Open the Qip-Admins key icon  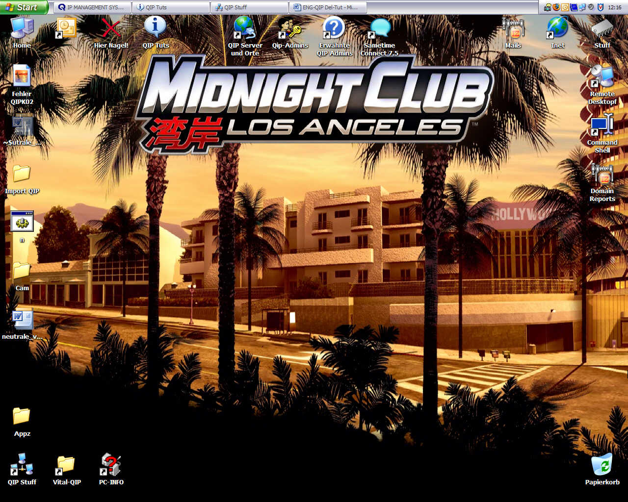(290, 33)
